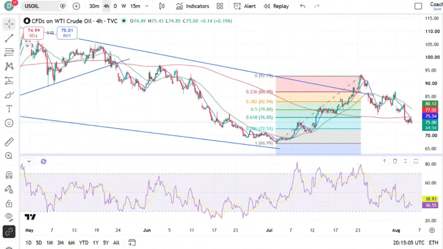This screenshot has height=249, width=443.
Task: Open the go to date calendar
Action: (x=132, y=242)
